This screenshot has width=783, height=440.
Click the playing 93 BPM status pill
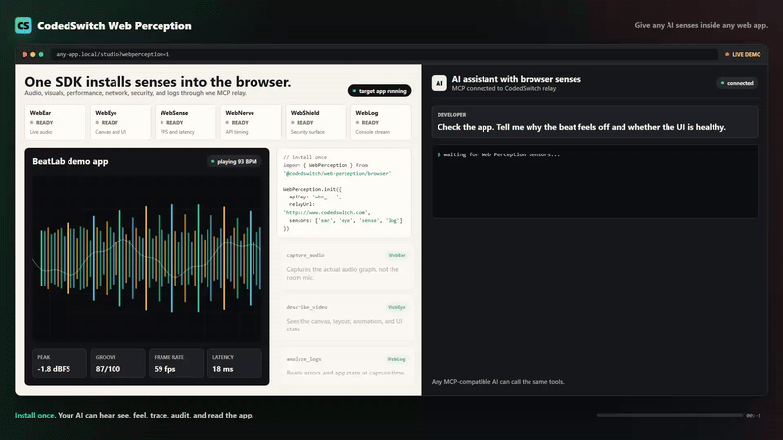click(x=234, y=161)
